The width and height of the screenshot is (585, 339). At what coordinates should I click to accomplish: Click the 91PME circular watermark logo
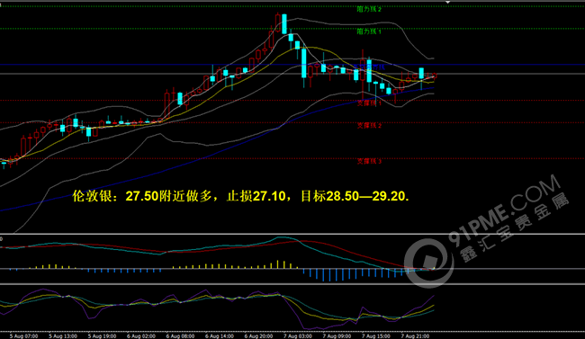[x=429, y=263]
